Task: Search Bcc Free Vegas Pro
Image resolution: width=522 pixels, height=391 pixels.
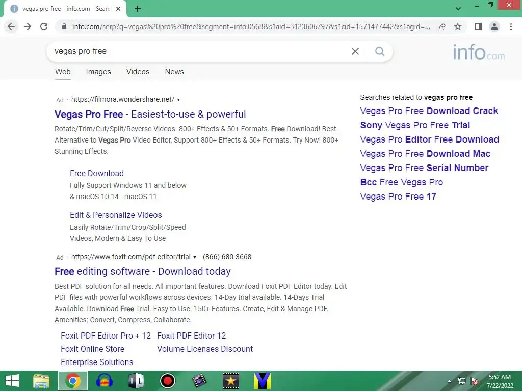Action: (x=402, y=183)
